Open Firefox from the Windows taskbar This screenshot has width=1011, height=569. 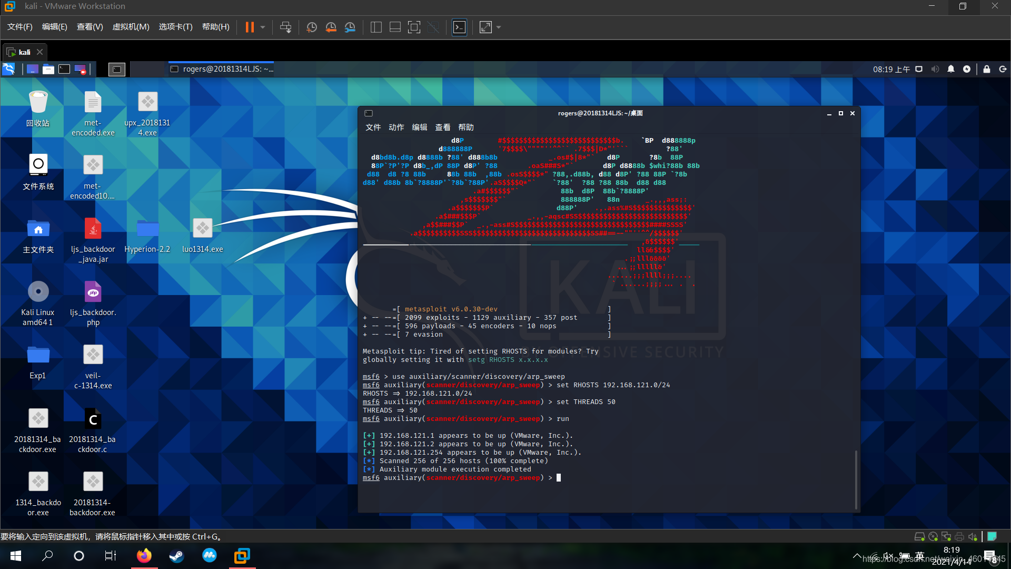click(144, 556)
